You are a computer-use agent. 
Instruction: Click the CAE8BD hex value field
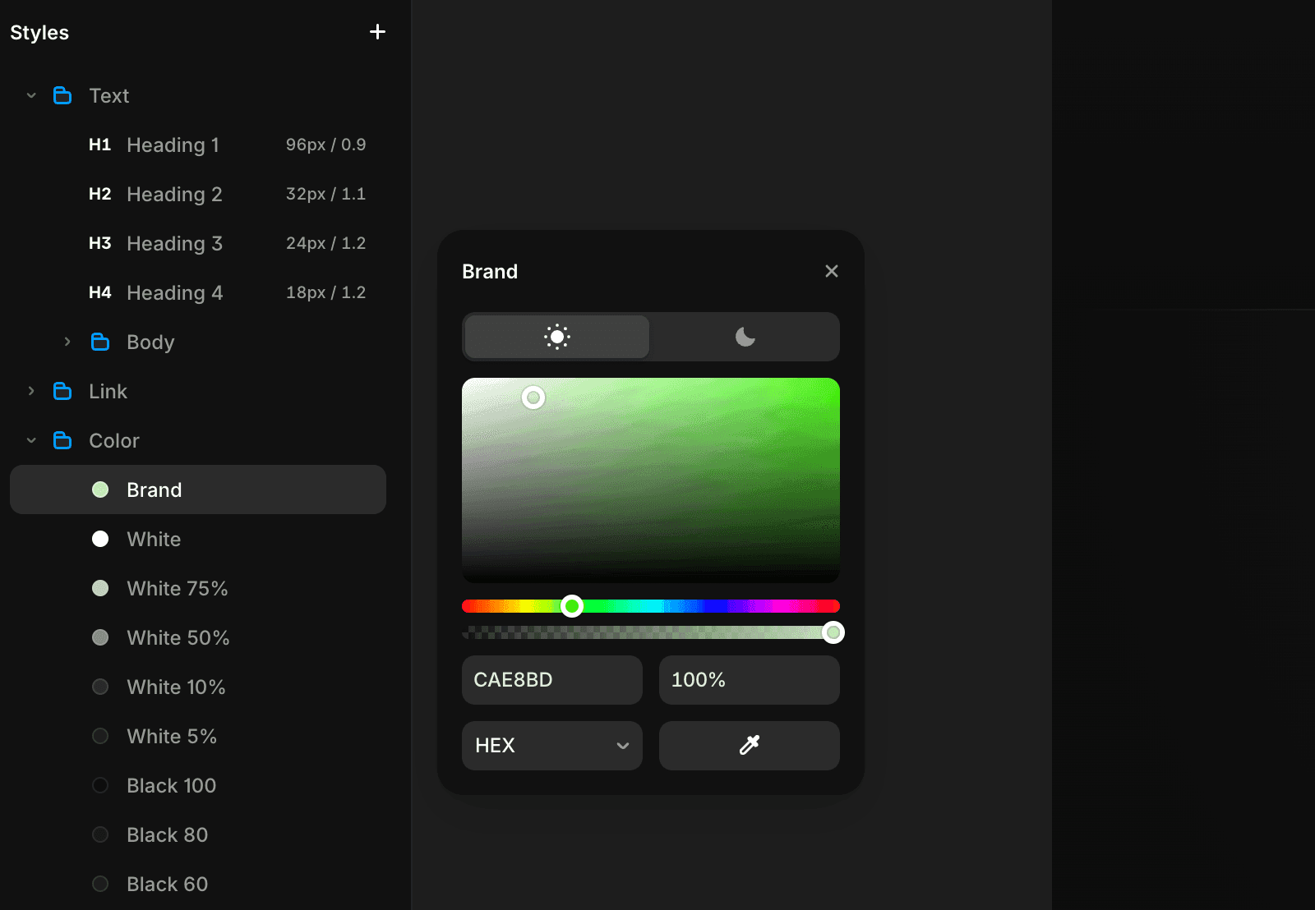(551, 679)
